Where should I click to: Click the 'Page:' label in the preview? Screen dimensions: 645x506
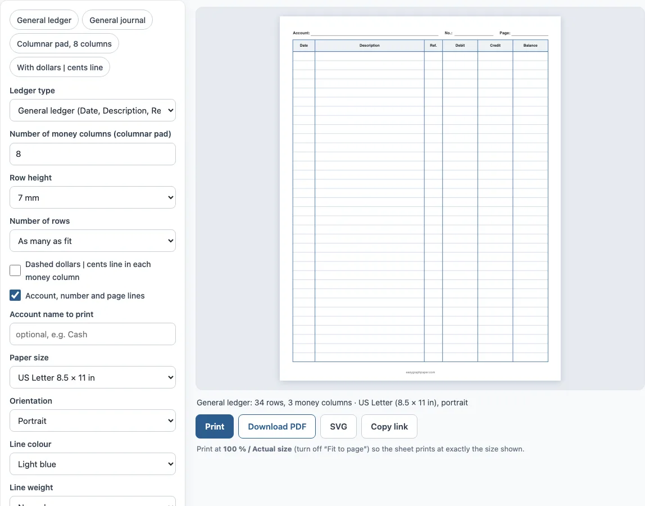click(x=505, y=33)
